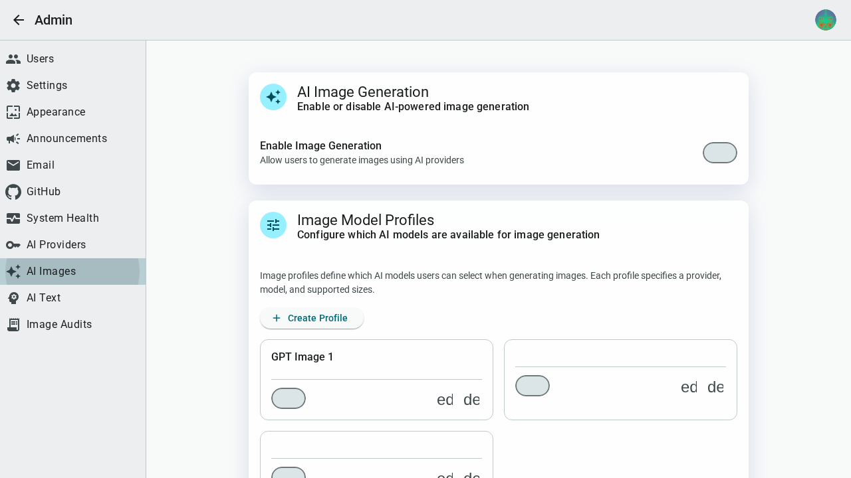Click the delete 'de' icon on GPT Image 1 card
This screenshot has height=478, width=851.
471,400
